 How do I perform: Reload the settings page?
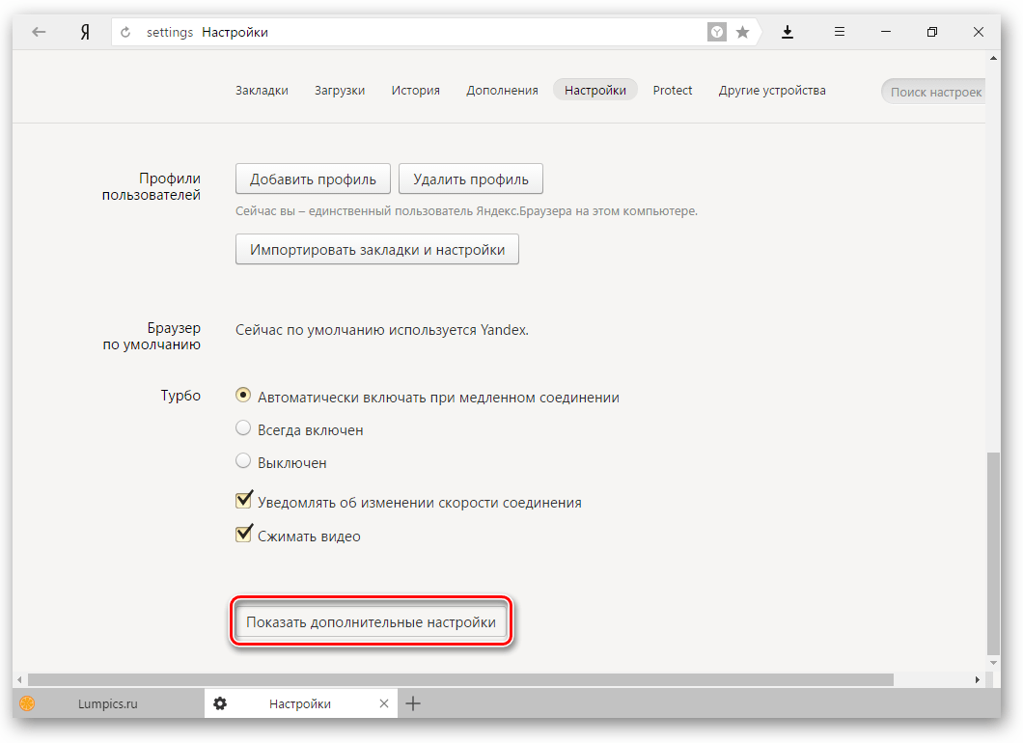tap(125, 33)
